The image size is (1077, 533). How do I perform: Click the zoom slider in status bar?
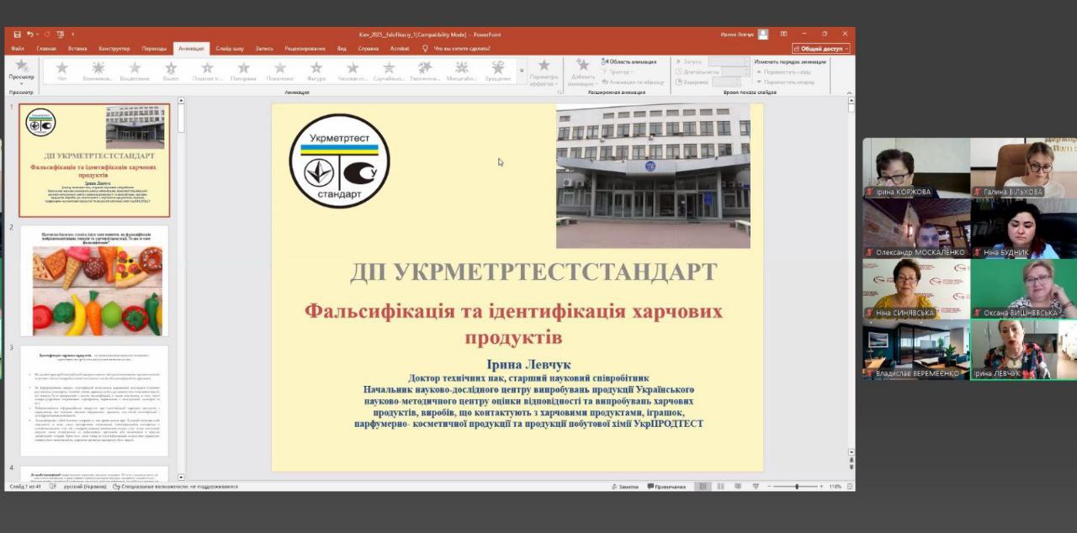pos(797,487)
